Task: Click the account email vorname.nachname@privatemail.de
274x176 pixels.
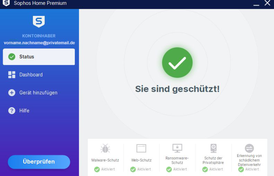Action: click(39, 43)
